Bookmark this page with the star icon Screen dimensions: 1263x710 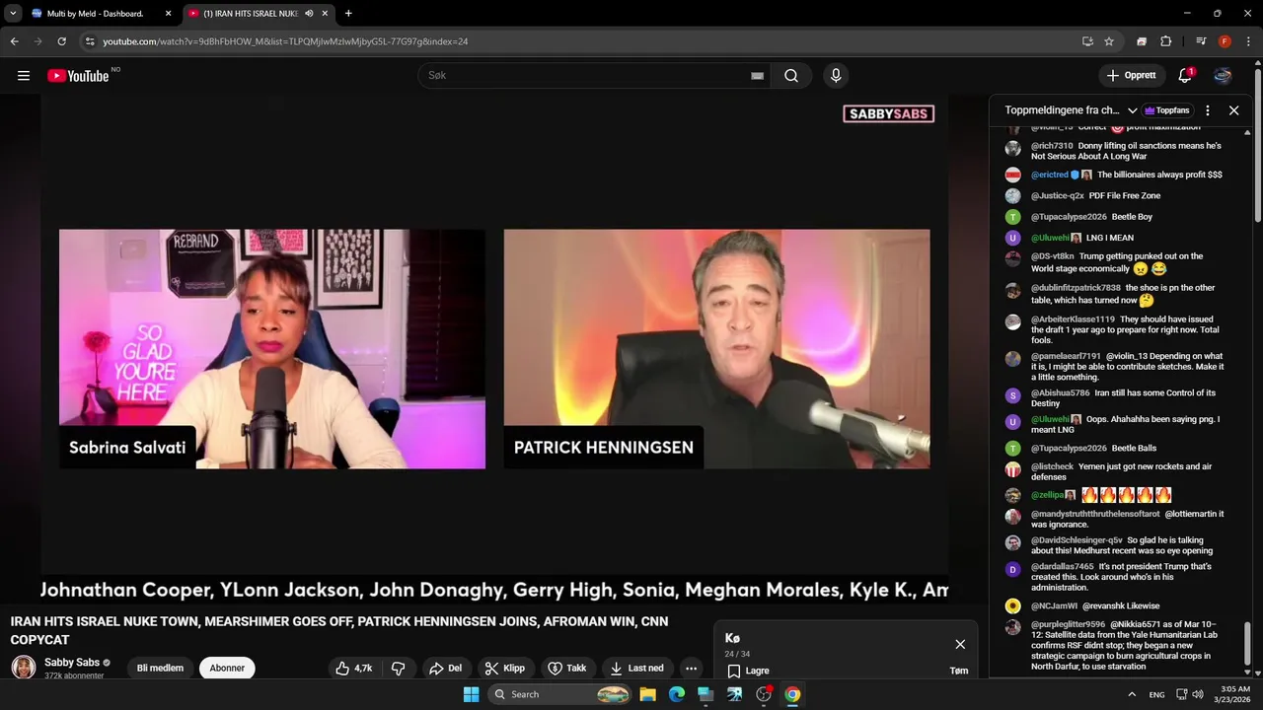pos(1109,41)
